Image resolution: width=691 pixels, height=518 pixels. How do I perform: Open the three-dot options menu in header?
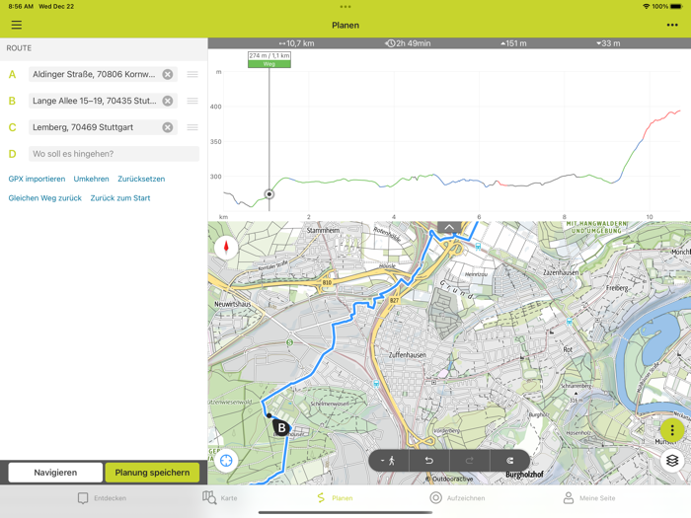(x=672, y=25)
